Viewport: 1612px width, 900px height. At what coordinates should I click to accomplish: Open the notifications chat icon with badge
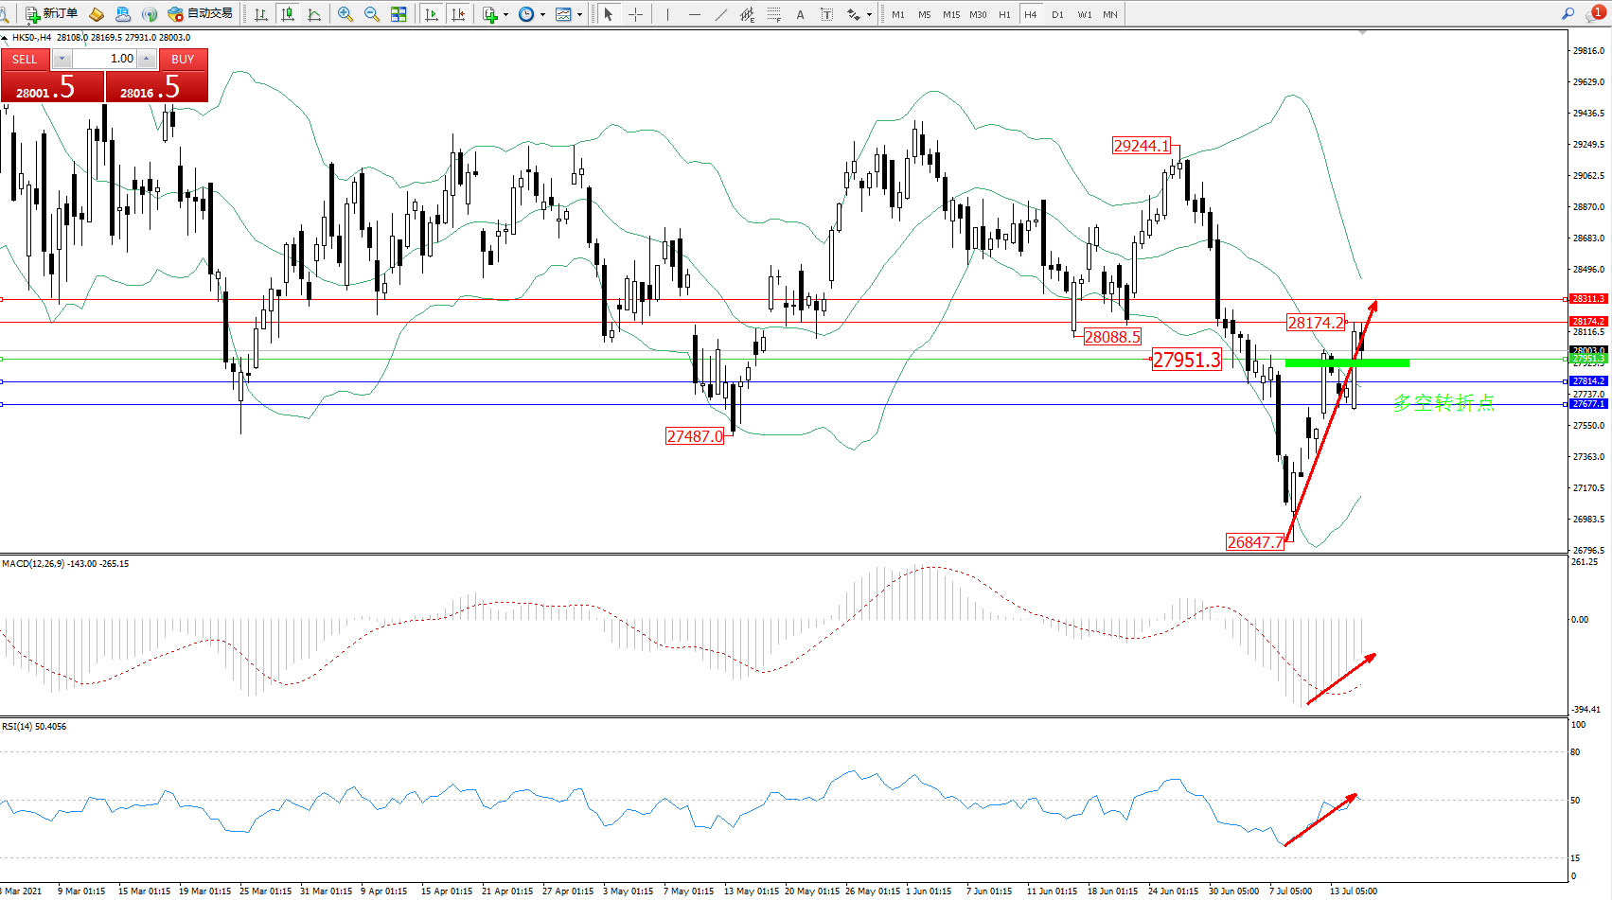[1594, 14]
